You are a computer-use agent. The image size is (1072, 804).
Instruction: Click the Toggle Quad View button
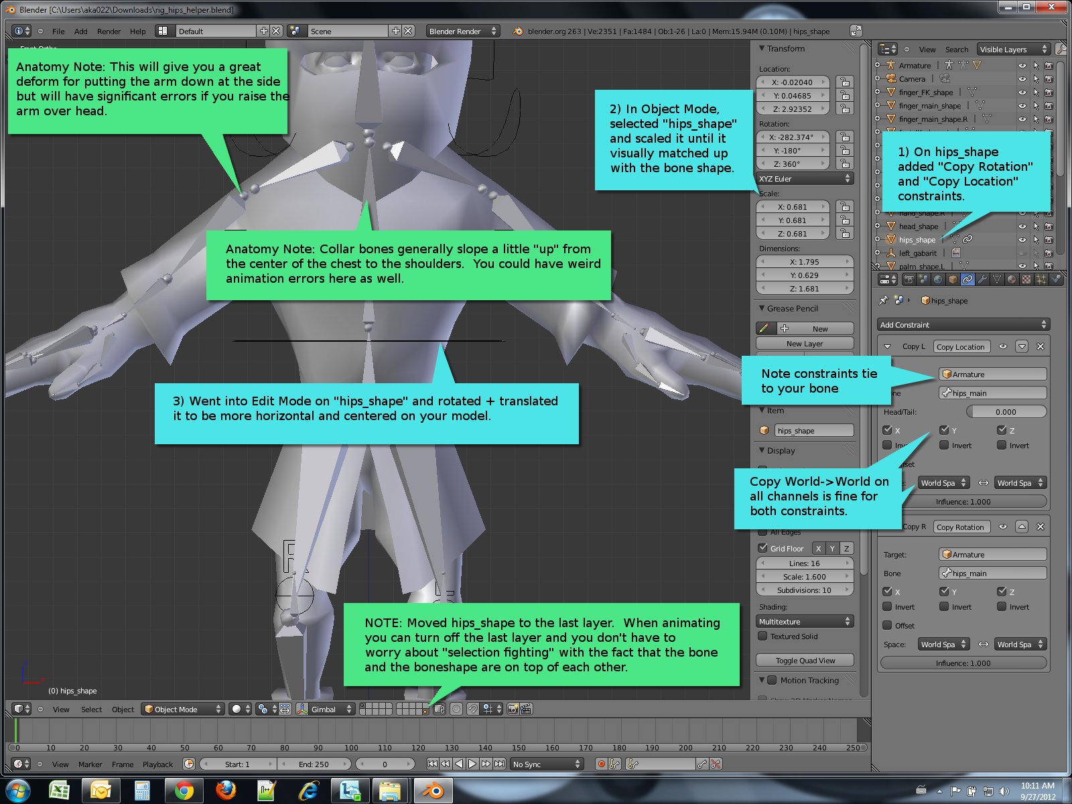coord(805,660)
